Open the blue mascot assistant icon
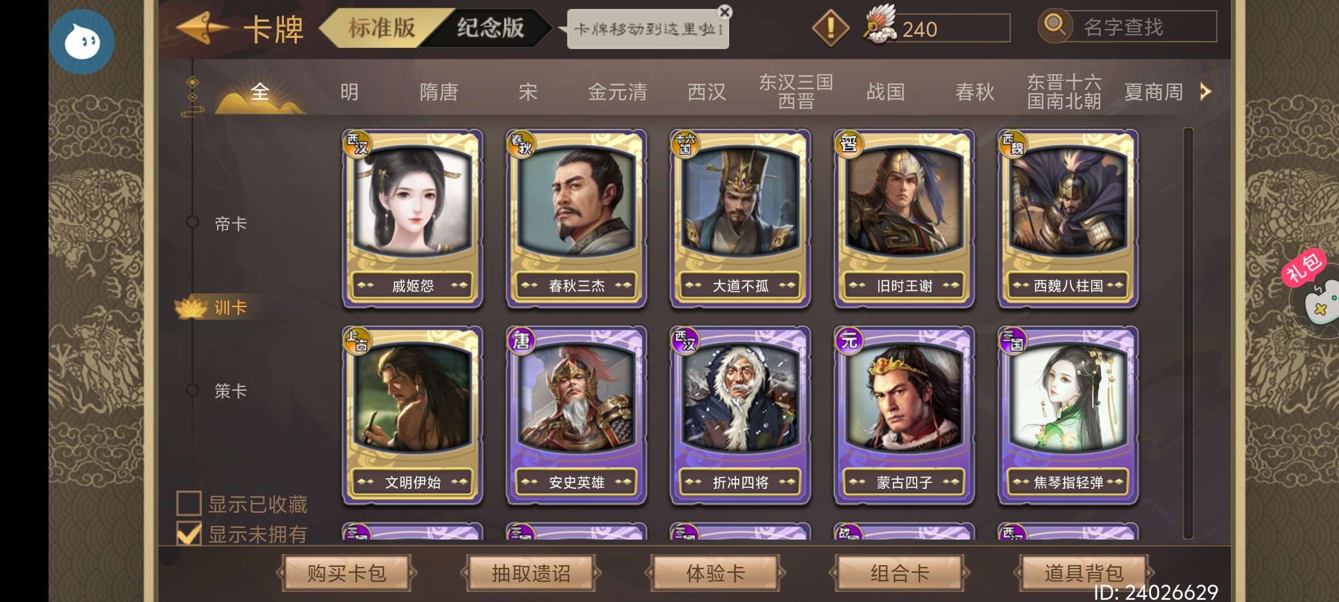 [82, 42]
